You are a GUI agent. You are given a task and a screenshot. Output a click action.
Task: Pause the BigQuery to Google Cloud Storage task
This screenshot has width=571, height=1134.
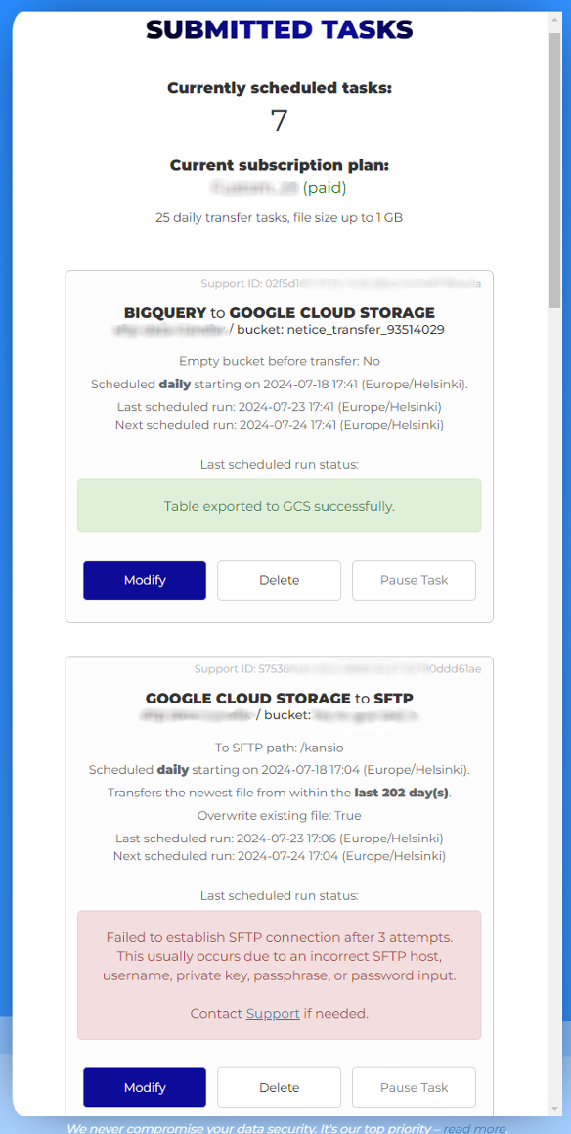tap(414, 580)
